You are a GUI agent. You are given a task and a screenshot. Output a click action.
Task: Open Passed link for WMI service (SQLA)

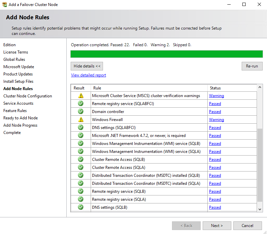[215, 152]
